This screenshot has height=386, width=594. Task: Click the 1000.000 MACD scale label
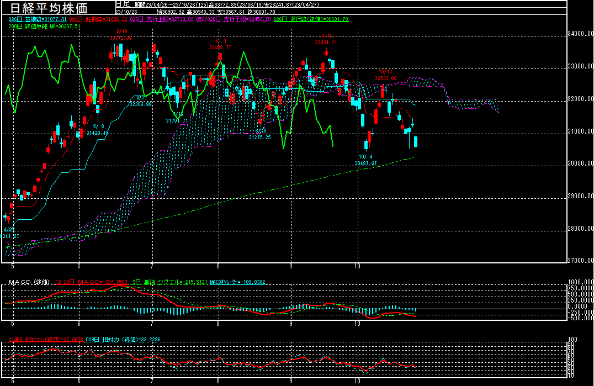581,282
